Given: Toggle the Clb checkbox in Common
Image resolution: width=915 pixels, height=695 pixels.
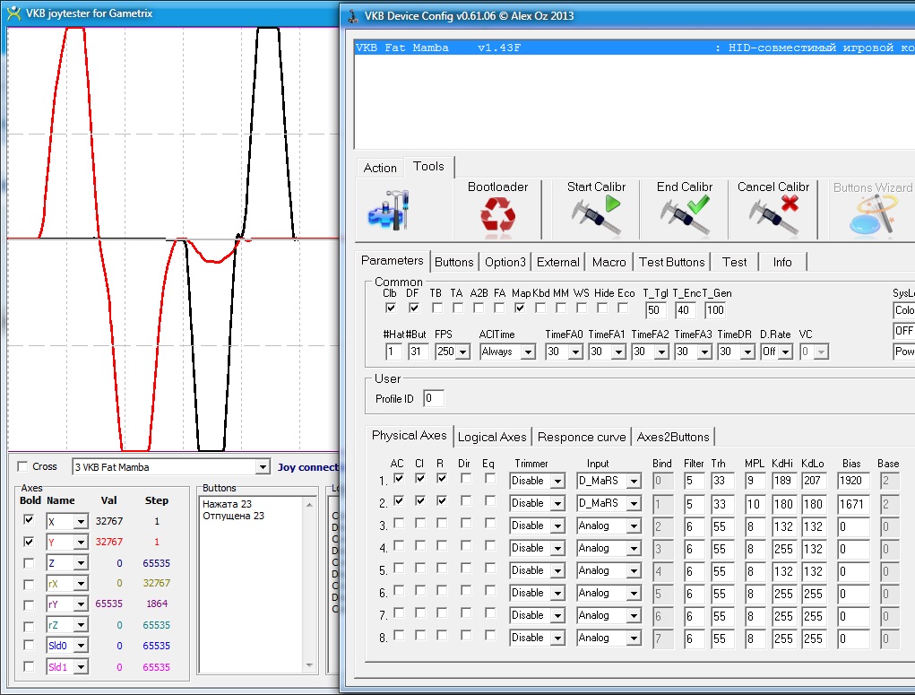Looking at the screenshot, I should click(391, 308).
